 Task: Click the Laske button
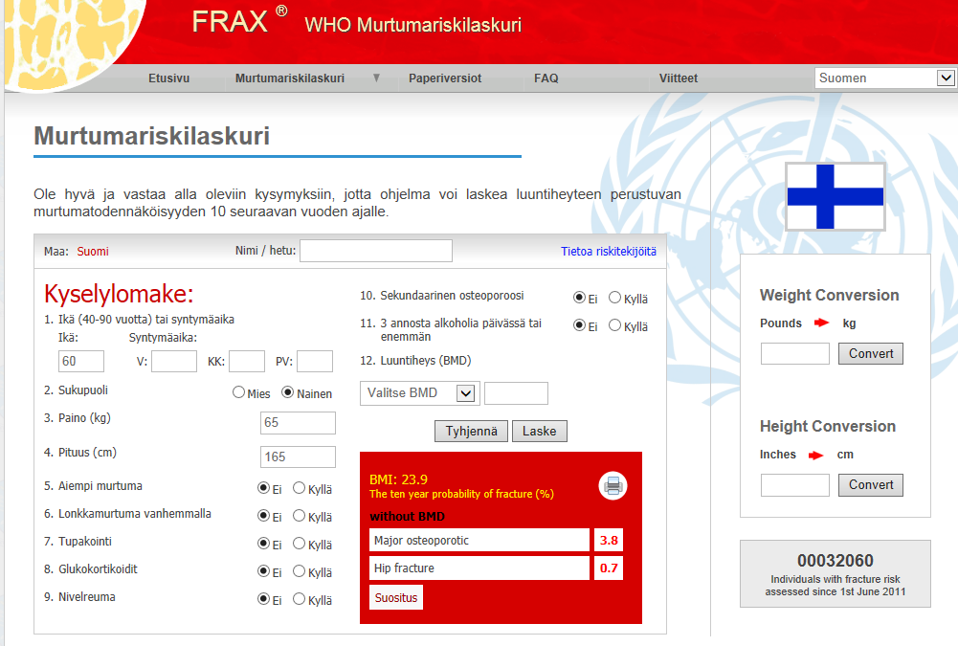pyautogui.click(x=540, y=431)
